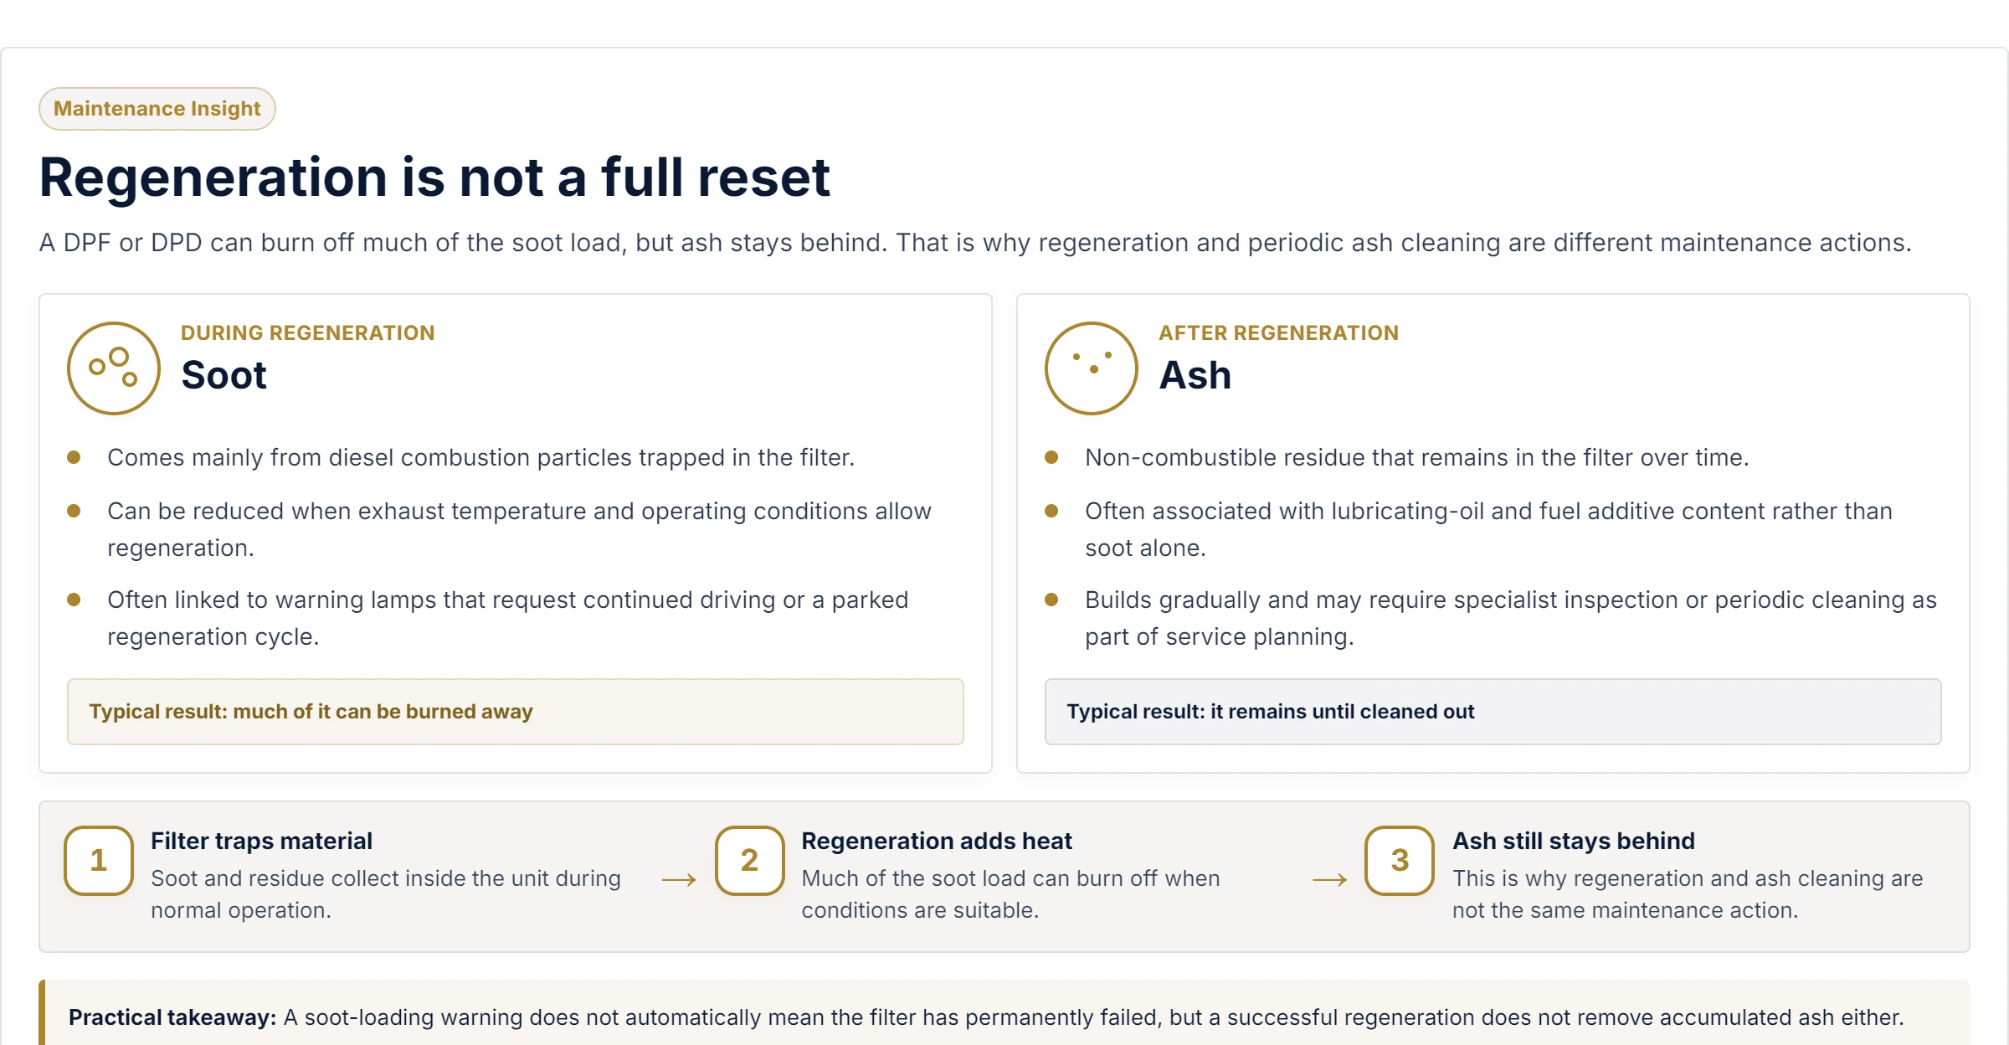Select the 'Typical result: much of it can be burned away' box
Image resolution: width=2009 pixels, height=1045 pixels.
516,712
